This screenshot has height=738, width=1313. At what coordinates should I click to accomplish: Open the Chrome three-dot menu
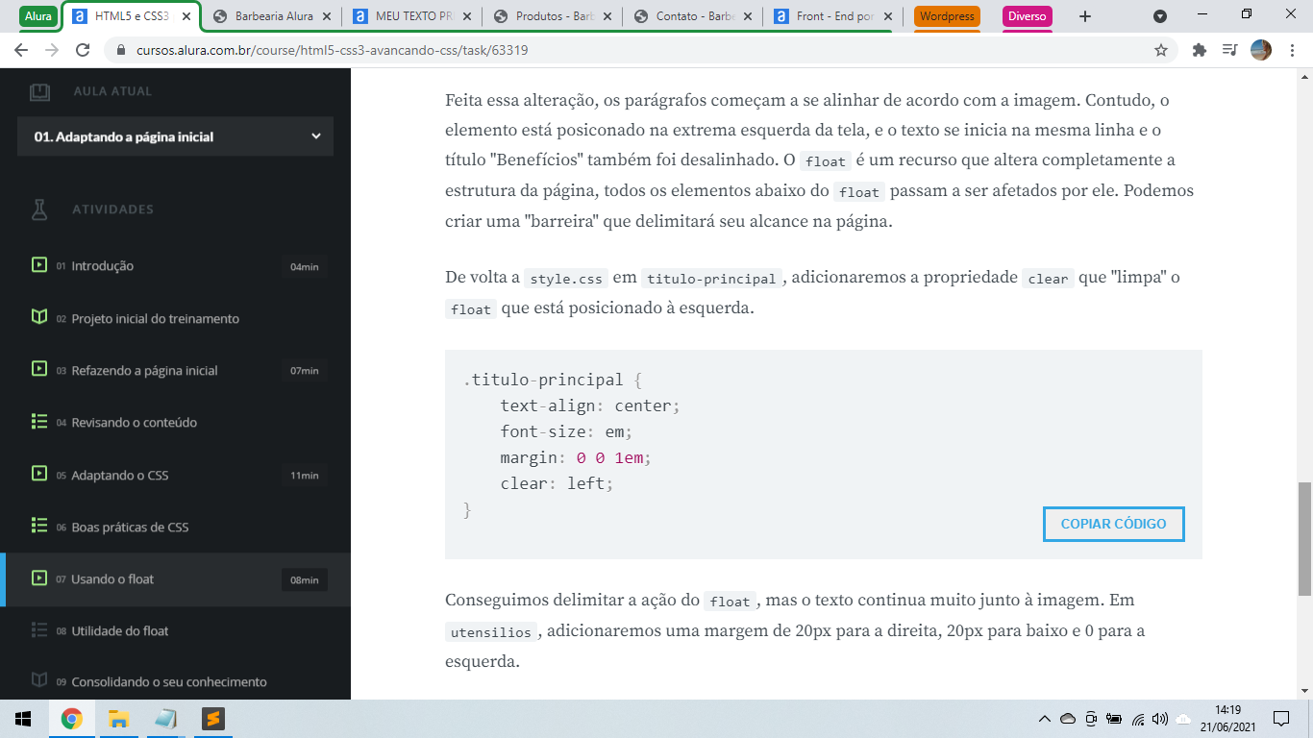click(1292, 50)
